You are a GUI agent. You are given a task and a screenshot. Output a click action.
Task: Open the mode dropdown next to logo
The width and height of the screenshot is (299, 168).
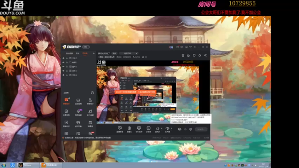pyautogui.click(x=86, y=47)
